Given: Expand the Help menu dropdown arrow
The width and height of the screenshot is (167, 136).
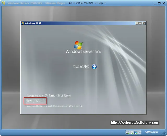Looking at the screenshot, I should (x=105, y=3).
